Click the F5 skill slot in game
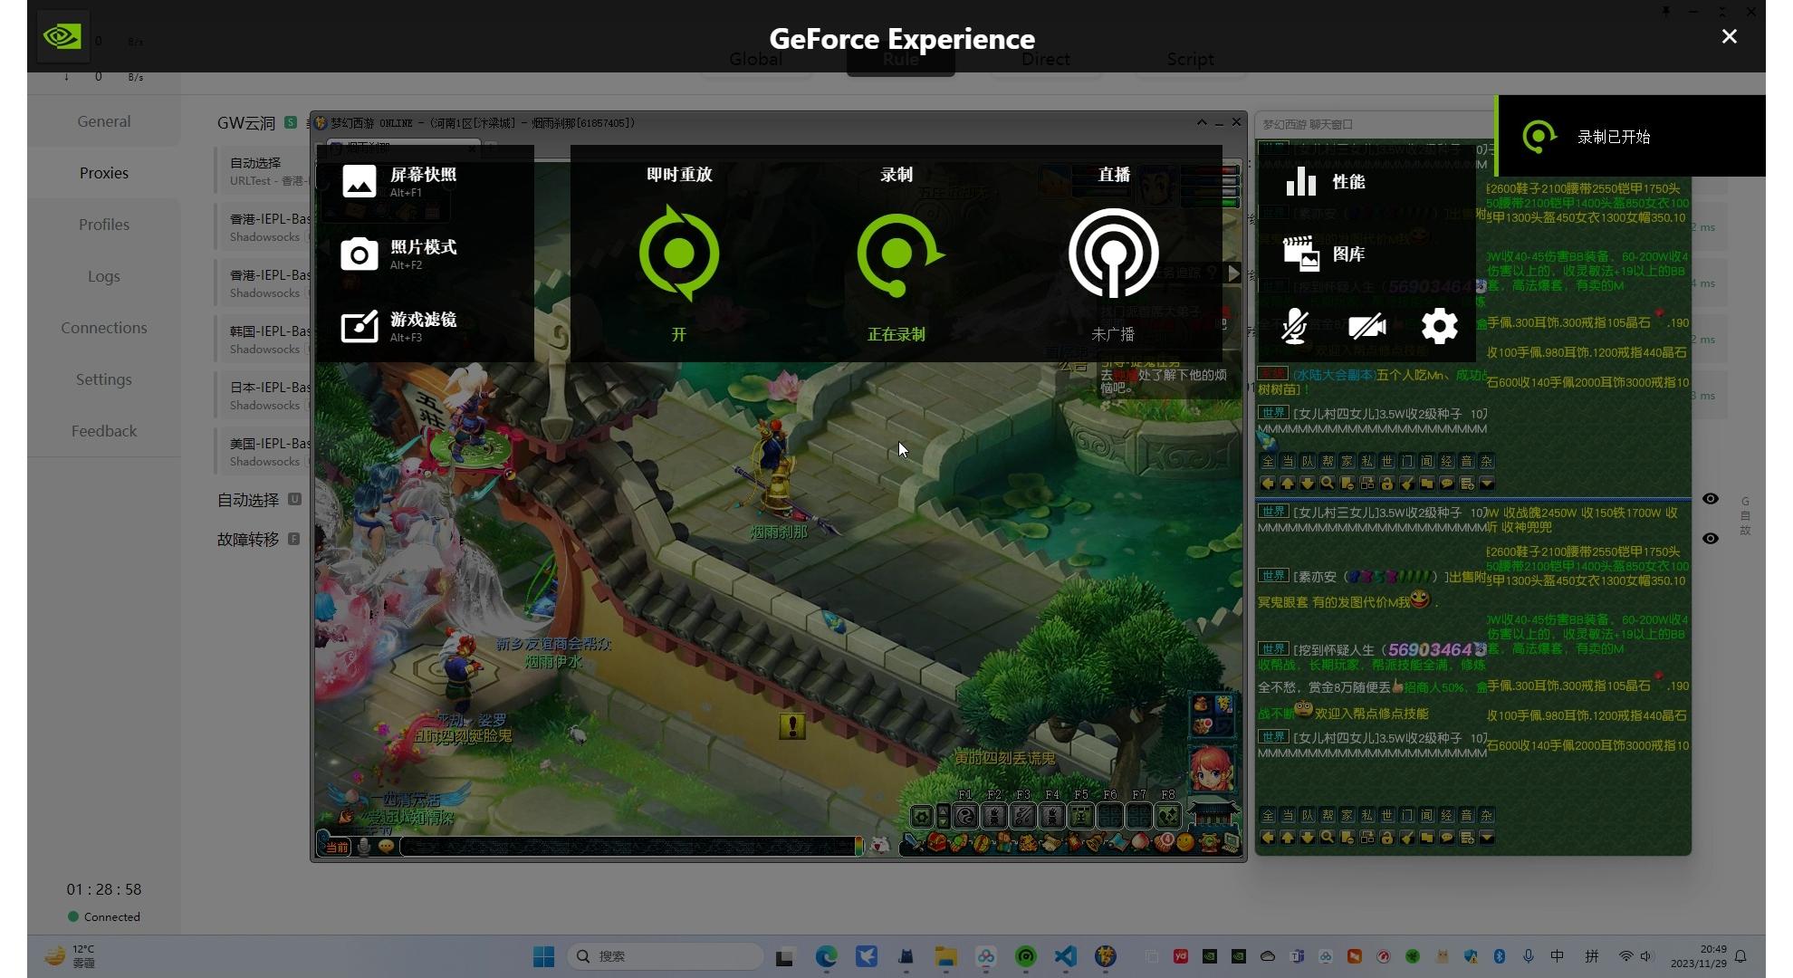The width and height of the screenshot is (1793, 978). coord(1081,816)
